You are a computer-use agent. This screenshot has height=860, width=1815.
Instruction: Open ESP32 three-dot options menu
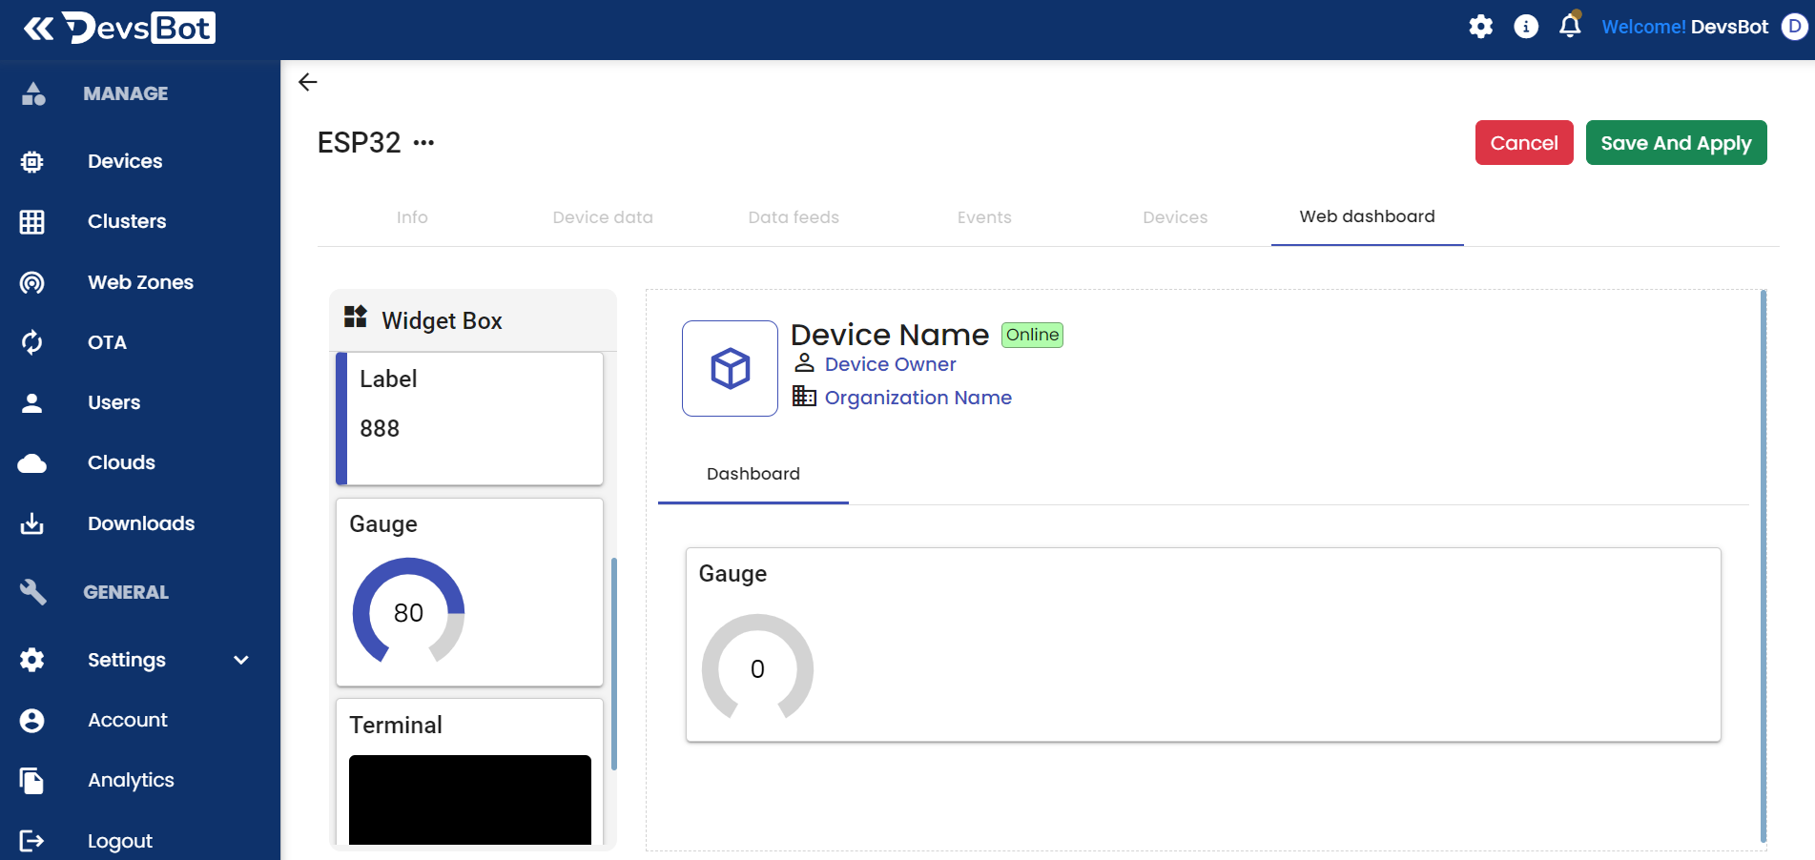(x=423, y=143)
